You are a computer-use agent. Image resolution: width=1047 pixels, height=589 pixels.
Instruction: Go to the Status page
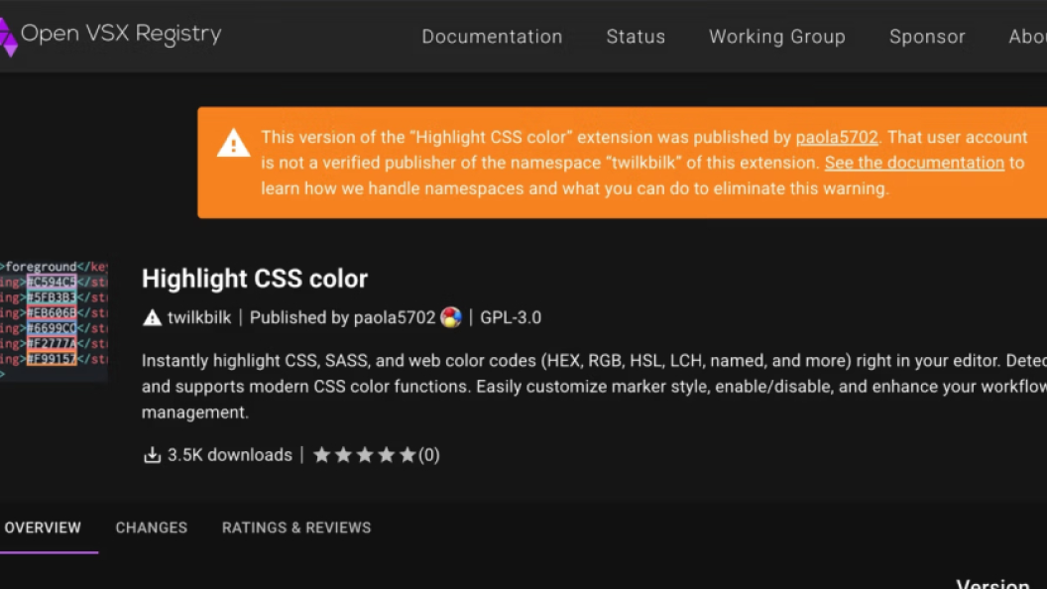[x=636, y=37]
